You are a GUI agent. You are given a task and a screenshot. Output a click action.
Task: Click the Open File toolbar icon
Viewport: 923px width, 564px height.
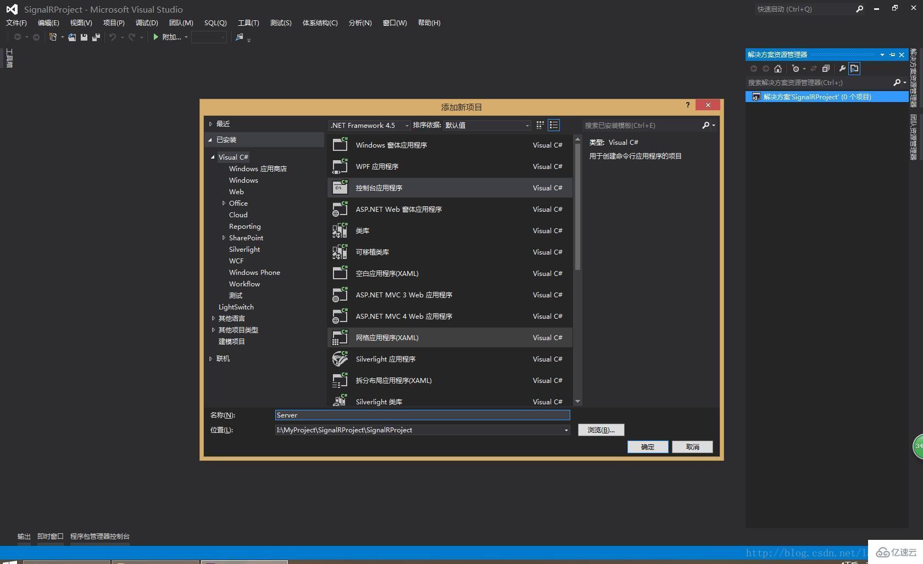[72, 37]
